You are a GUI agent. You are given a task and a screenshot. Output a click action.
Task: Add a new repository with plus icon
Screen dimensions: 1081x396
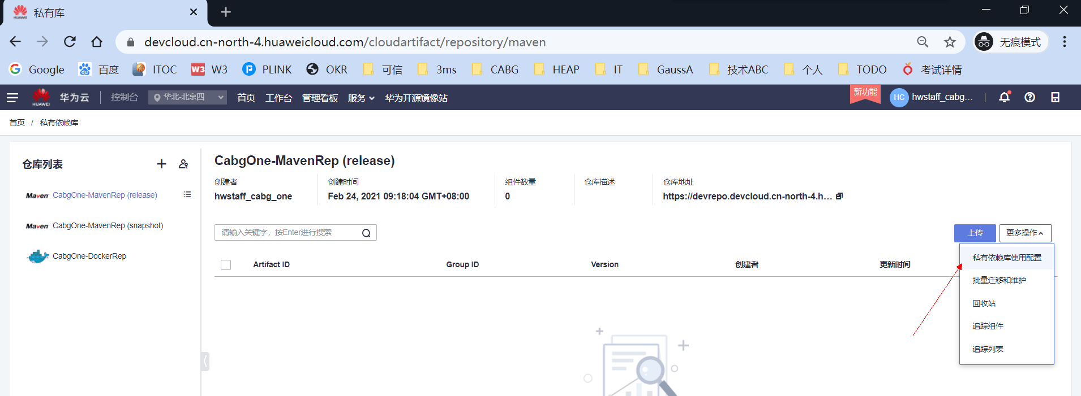pos(161,164)
